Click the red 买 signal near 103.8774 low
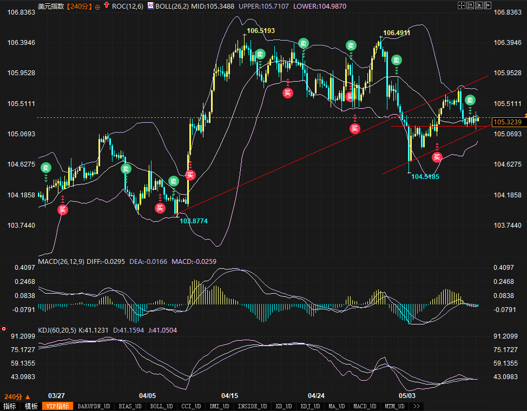527x411 pixels. pyautogui.click(x=160, y=208)
